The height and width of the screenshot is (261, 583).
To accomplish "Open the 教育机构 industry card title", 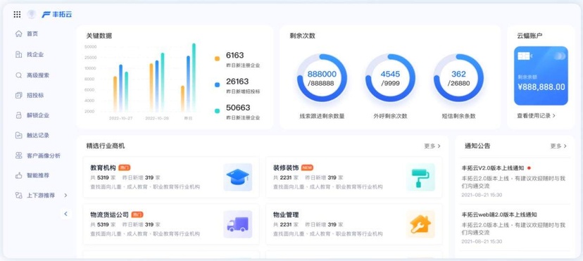I will (103, 167).
